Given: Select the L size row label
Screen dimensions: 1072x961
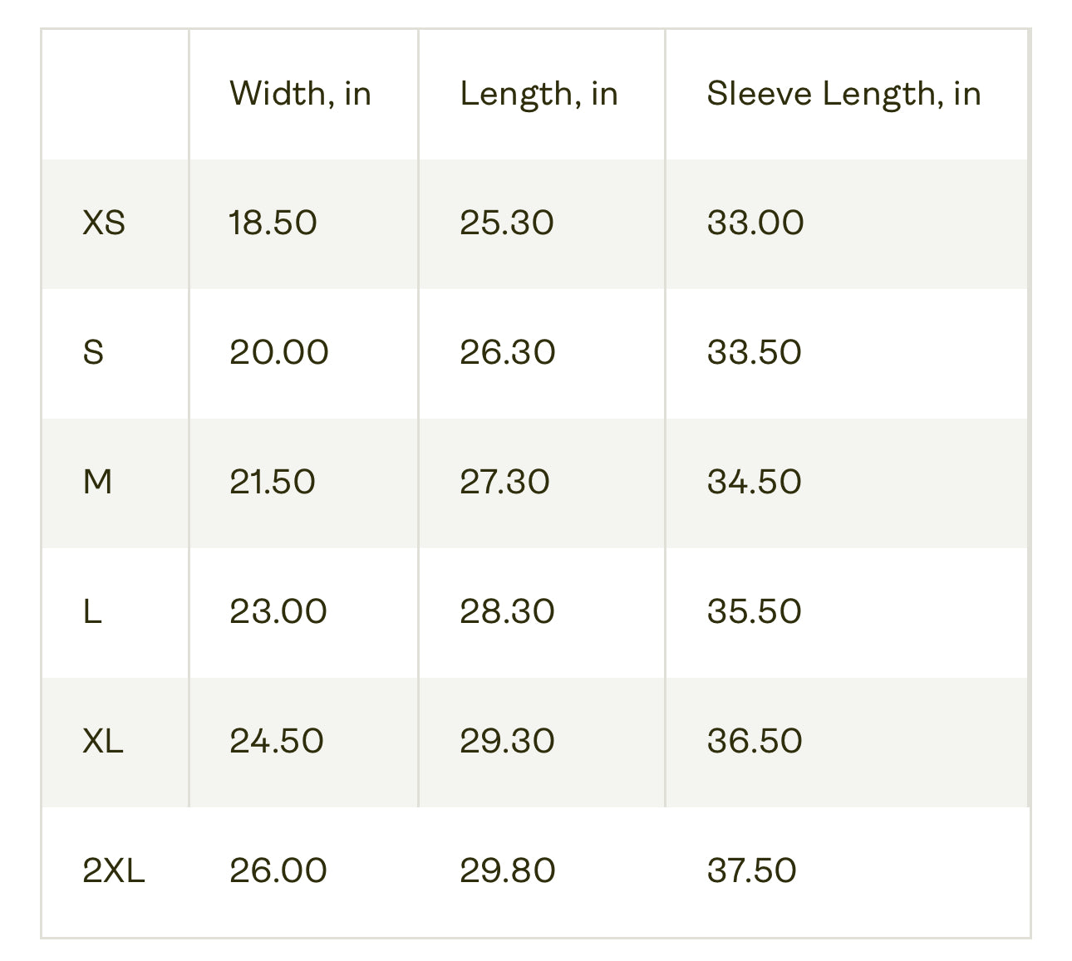Looking at the screenshot, I should tap(91, 611).
